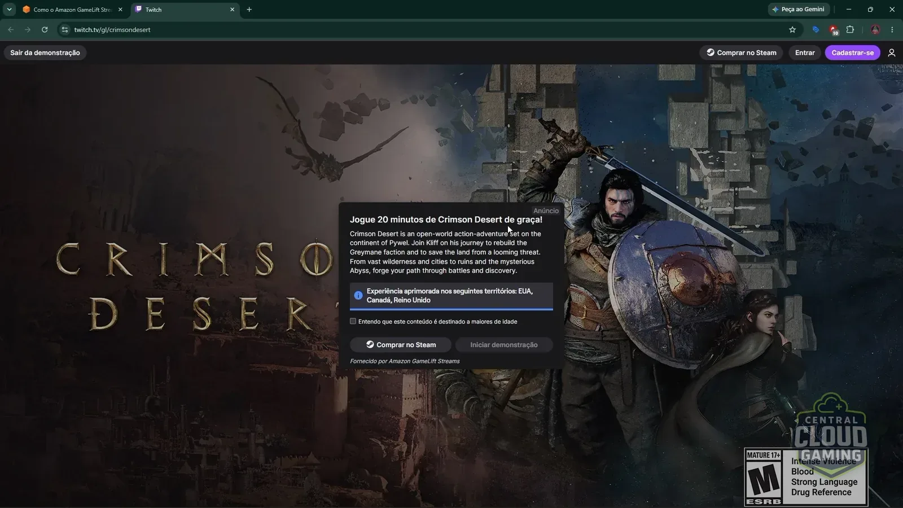Restore down the browser window
Screen dimensions: 903x508
tap(870, 10)
